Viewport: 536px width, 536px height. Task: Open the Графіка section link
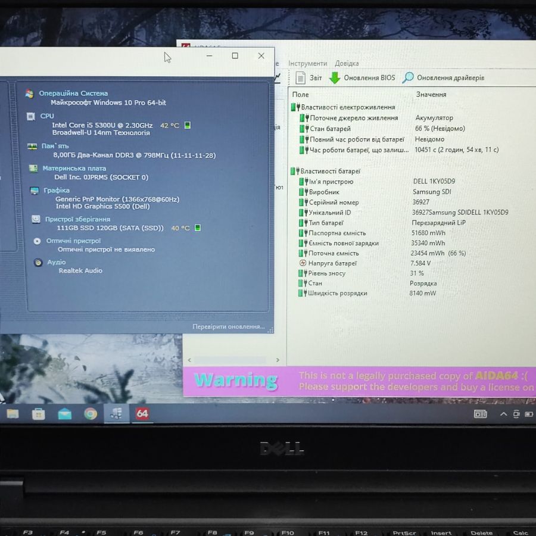tap(57, 191)
